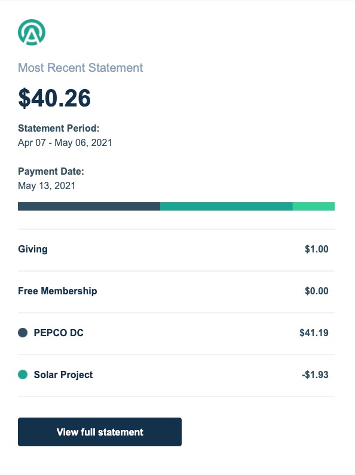Click the light green bar segment
Viewport: 355px width, 475px height.
click(314, 206)
